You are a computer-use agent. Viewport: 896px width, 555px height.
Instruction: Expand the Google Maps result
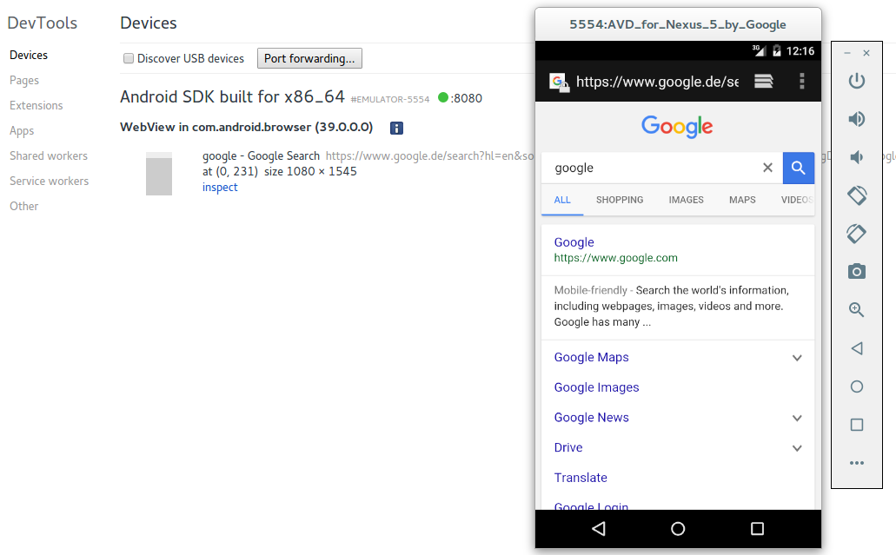pos(797,358)
